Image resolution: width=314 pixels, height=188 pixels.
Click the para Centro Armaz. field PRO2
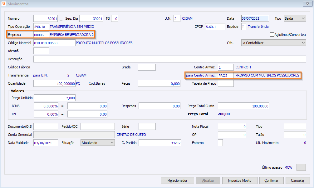click(226, 75)
